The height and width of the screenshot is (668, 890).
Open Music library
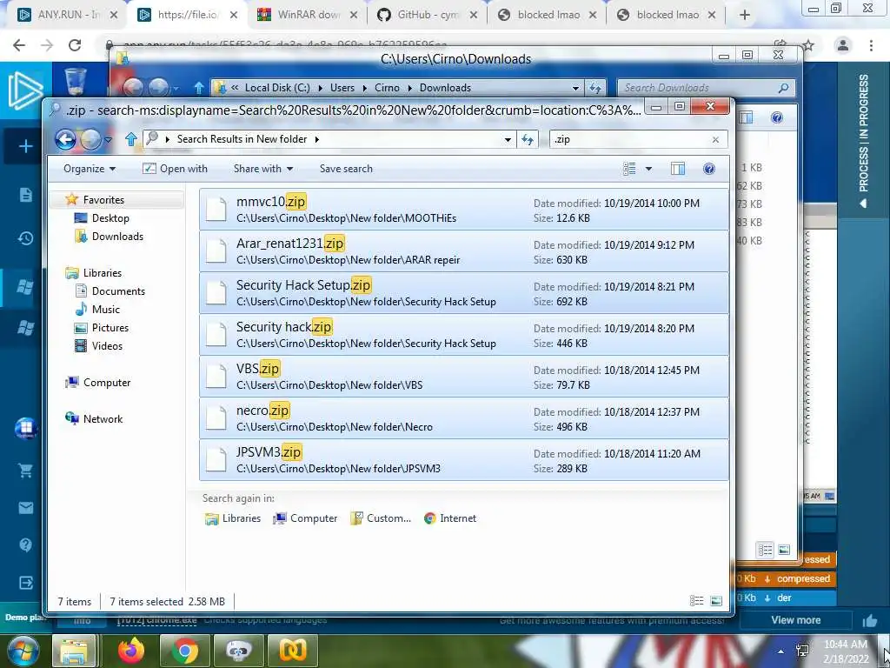[x=105, y=310]
